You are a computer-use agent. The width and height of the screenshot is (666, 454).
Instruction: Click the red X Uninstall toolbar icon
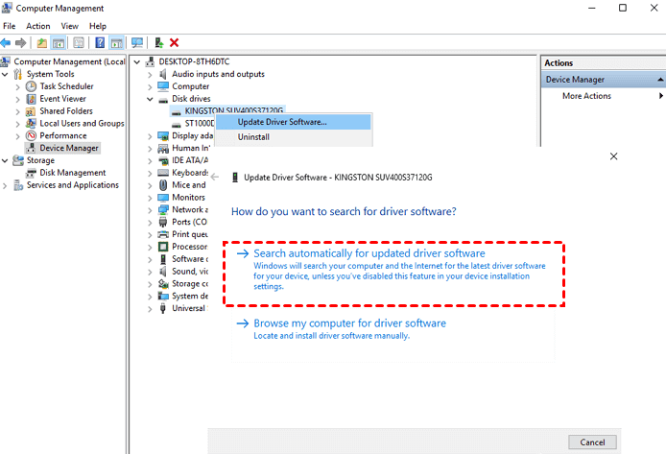pos(174,42)
